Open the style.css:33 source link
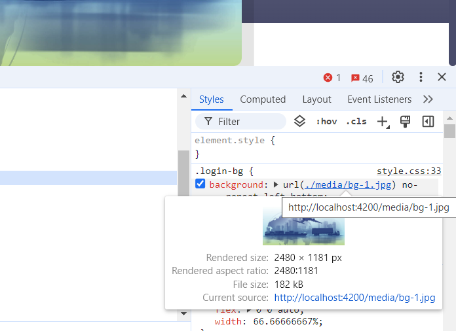The height and width of the screenshot is (331, 456). [408, 171]
